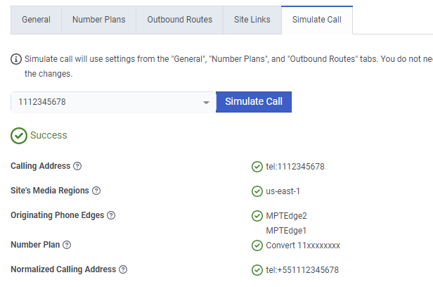Click checkmark icon beside us-east-1
Screen dimensions: 433x287
pyautogui.click(x=257, y=191)
